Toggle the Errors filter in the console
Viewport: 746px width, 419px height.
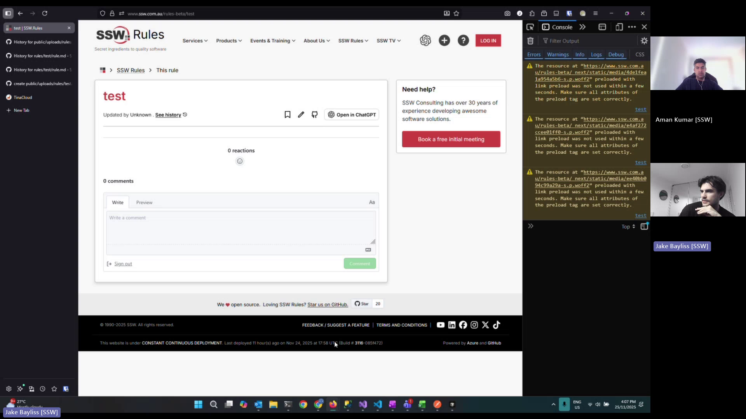pyautogui.click(x=533, y=54)
